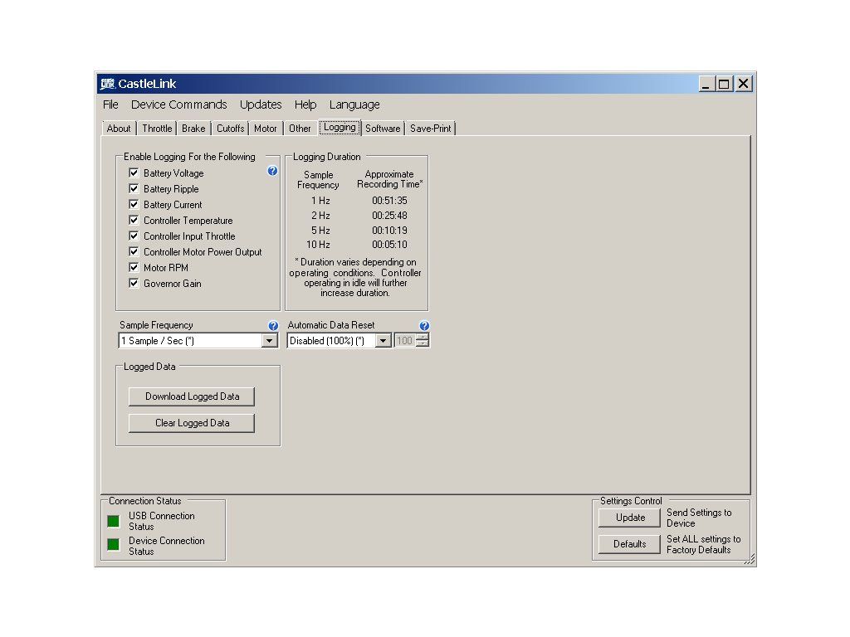850x637 pixels.
Task: Toggle the Governor Gain checkbox
Action: point(134,284)
